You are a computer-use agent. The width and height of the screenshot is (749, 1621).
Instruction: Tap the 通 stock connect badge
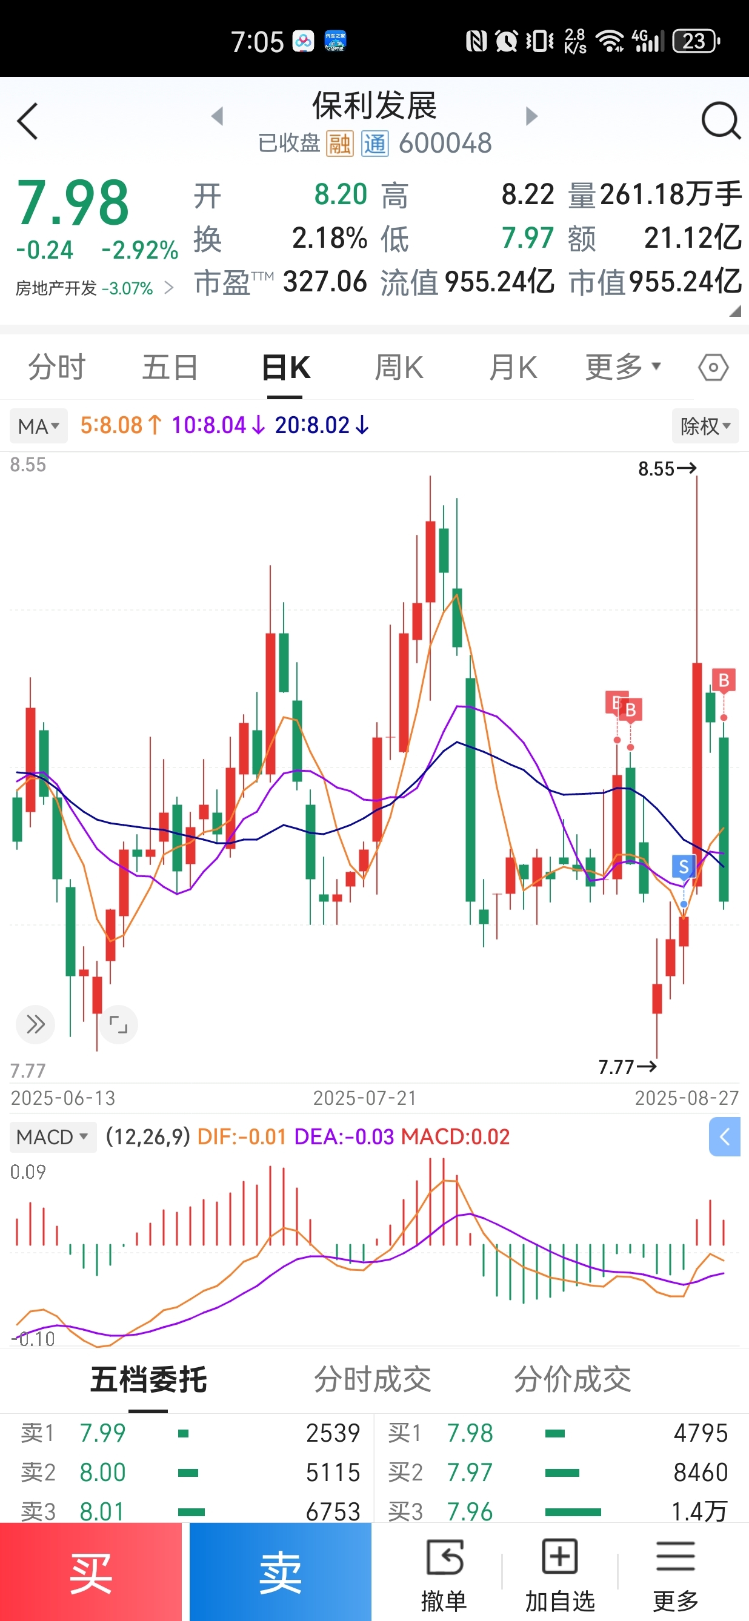pyautogui.click(x=374, y=144)
